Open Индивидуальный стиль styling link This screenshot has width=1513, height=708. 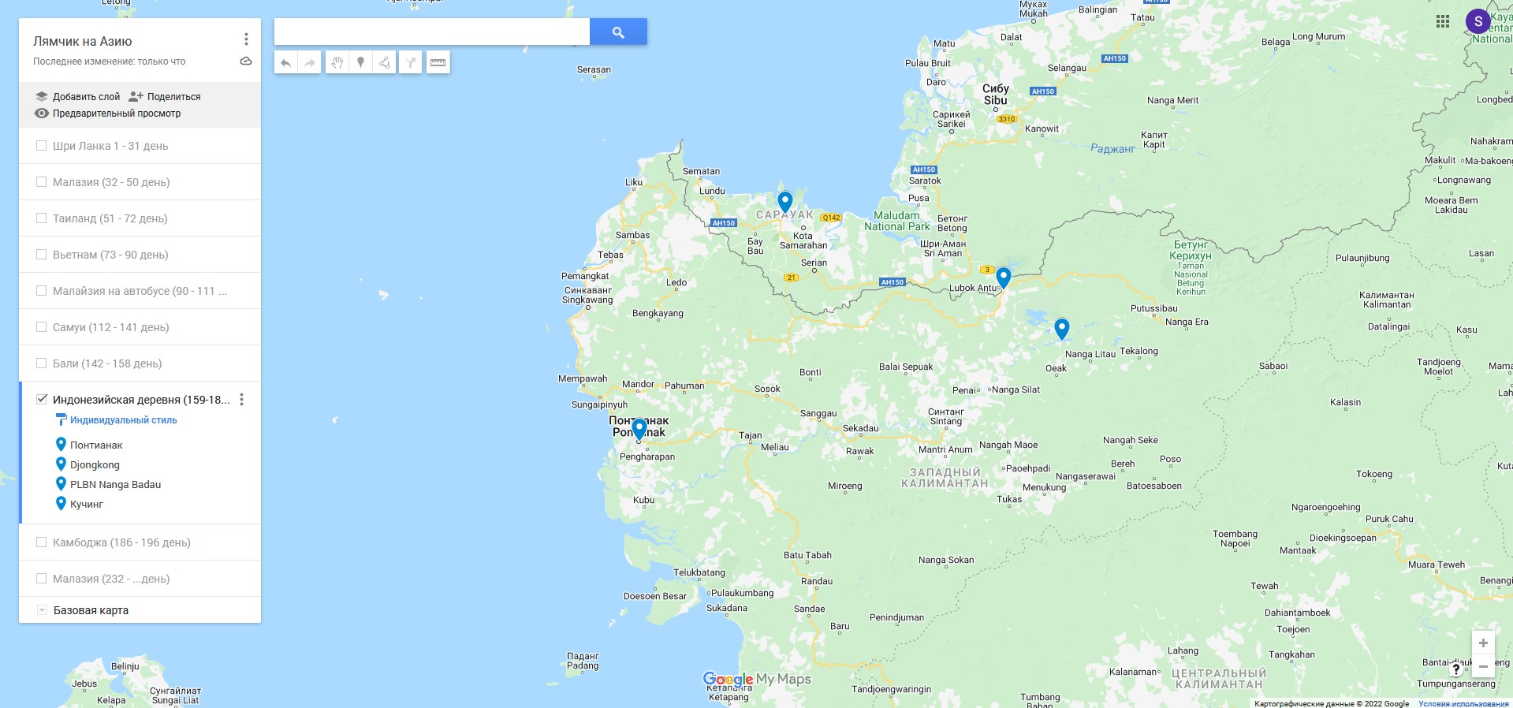(x=123, y=420)
